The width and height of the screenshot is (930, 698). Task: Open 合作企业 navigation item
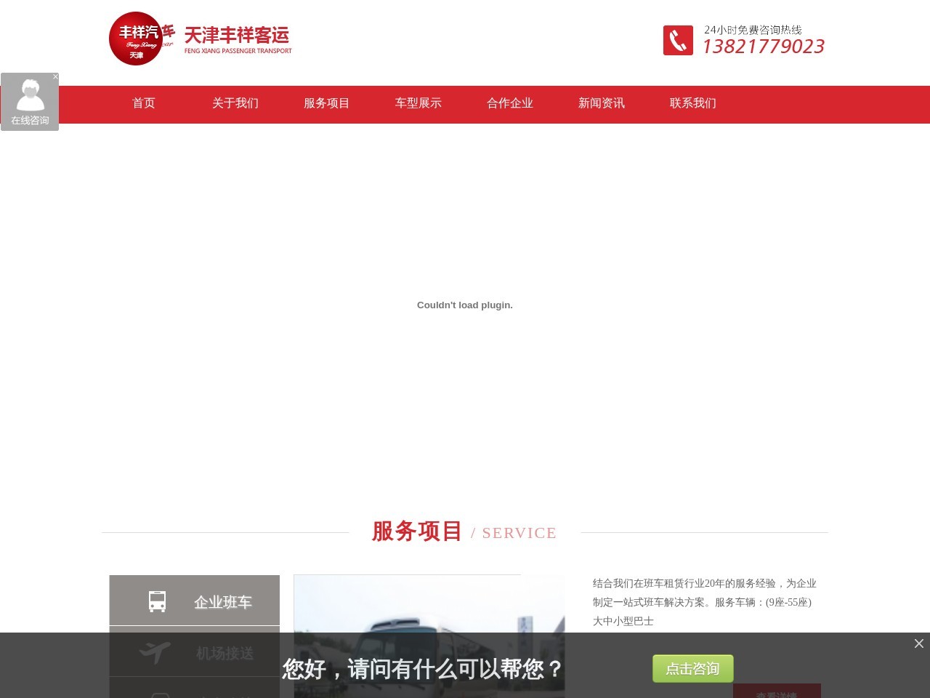pos(510,103)
